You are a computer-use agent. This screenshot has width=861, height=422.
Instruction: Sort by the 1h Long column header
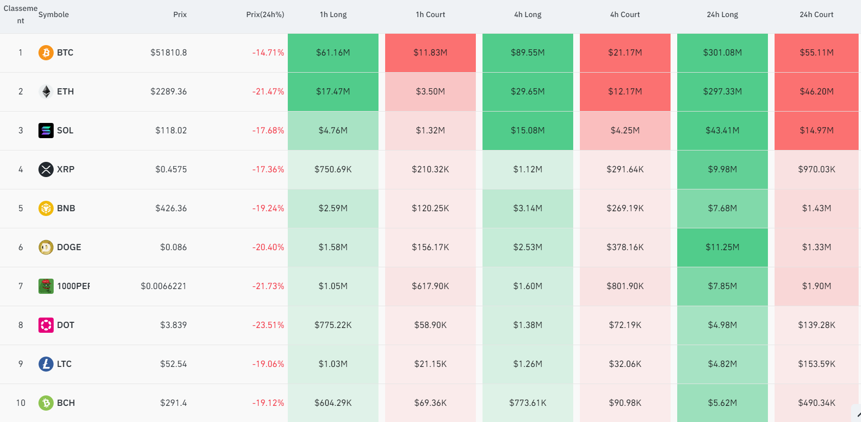pos(333,15)
